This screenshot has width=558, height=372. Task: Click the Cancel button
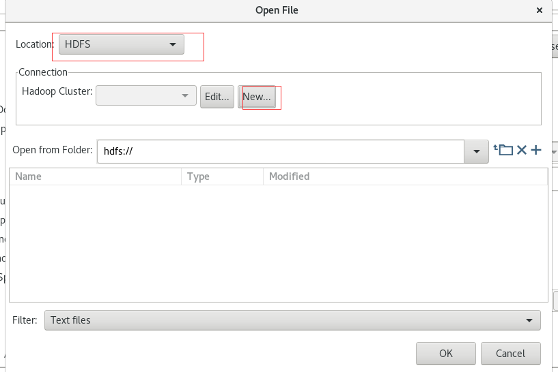pos(511,354)
